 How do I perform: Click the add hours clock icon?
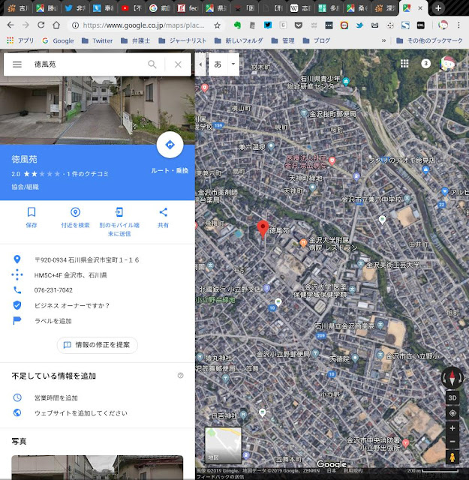[x=17, y=397]
